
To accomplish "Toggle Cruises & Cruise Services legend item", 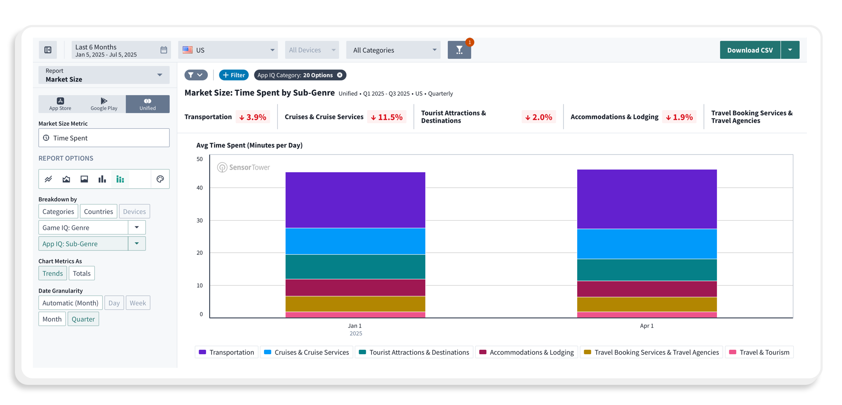I will coord(307,352).
